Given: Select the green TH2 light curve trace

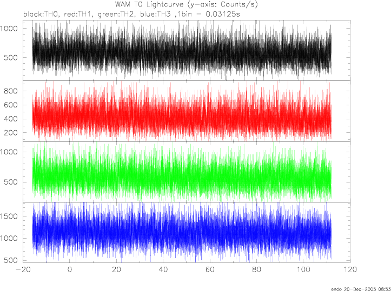Looking at the screenshot, I should pos(182,172).
